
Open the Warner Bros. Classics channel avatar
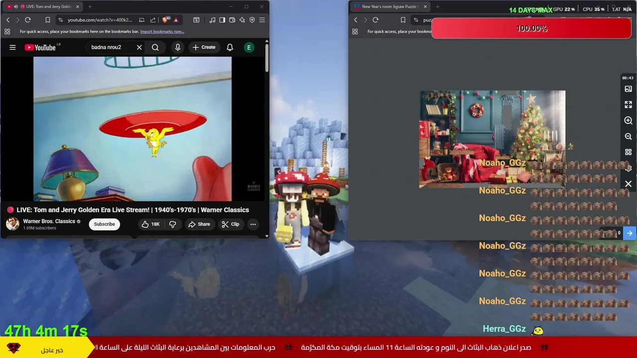click(12, 224)
